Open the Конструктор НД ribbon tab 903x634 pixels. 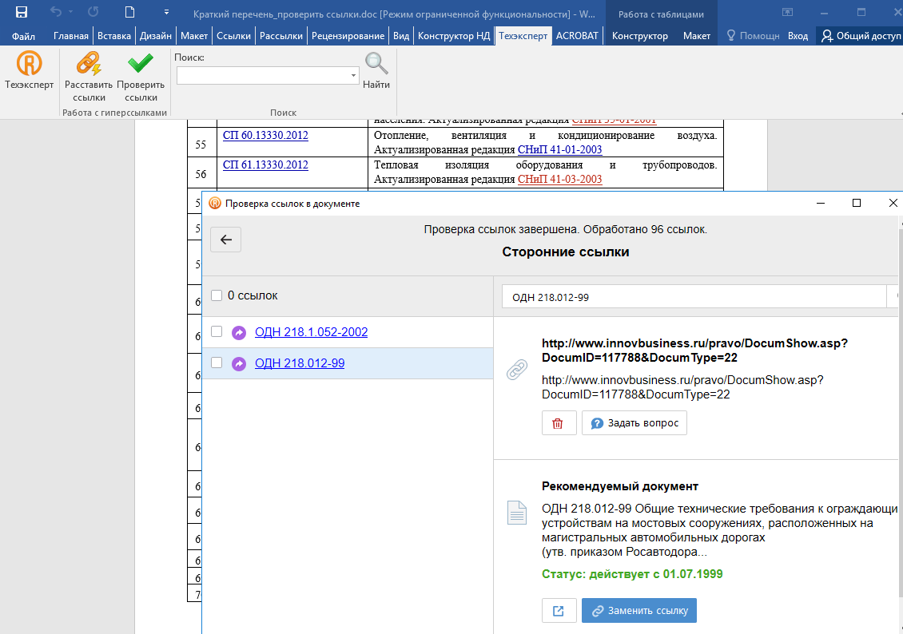tap(453, 36)
